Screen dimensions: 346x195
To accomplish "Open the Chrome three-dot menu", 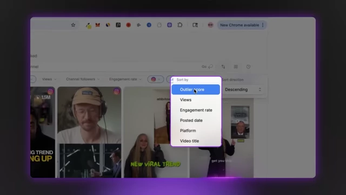I will click(263, 25).
